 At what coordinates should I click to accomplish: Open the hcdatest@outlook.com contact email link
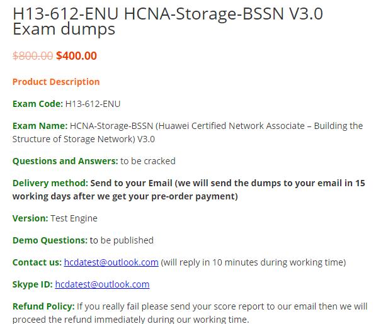111,262
